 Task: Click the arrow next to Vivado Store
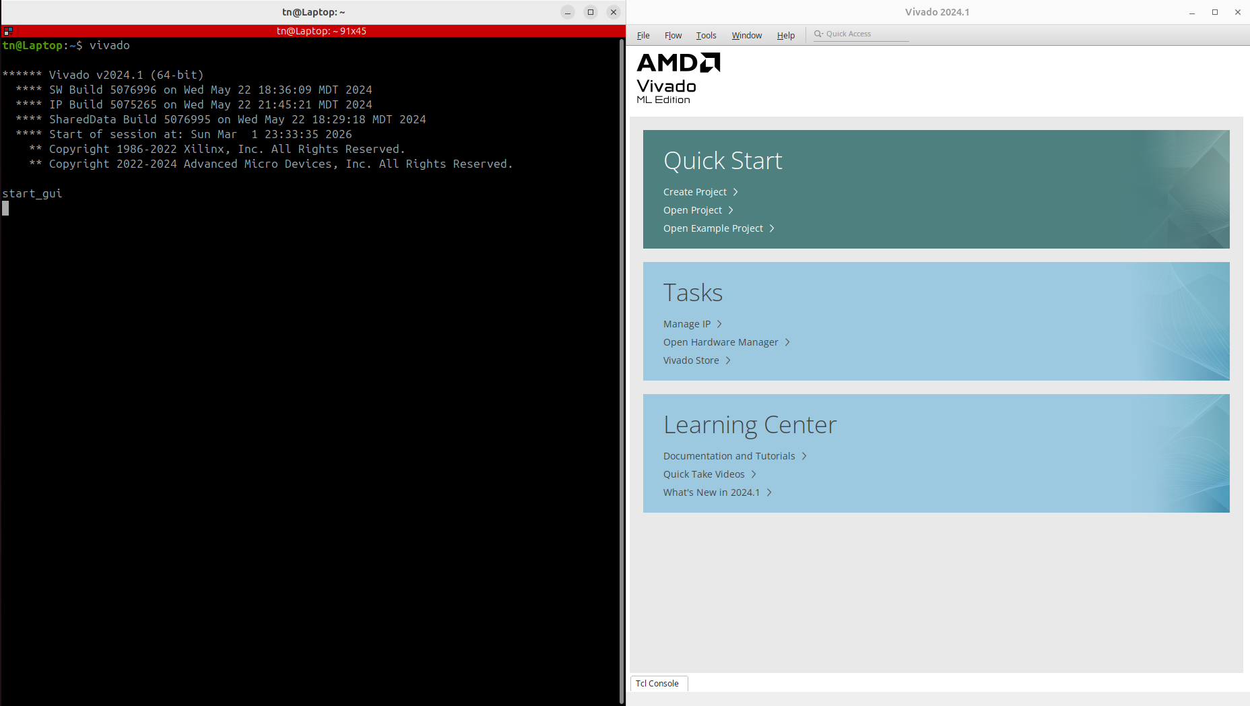[x=728, y=360]
